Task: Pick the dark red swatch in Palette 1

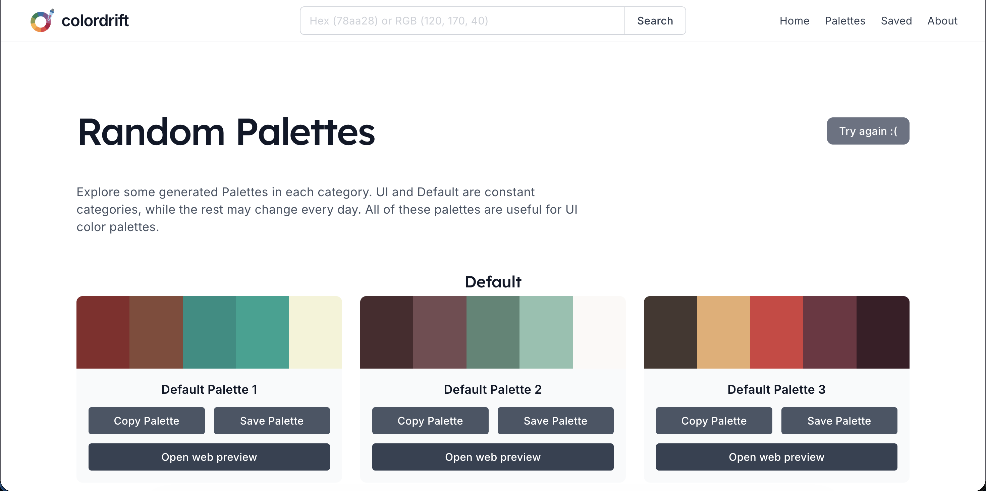Action: click(103, 332)
